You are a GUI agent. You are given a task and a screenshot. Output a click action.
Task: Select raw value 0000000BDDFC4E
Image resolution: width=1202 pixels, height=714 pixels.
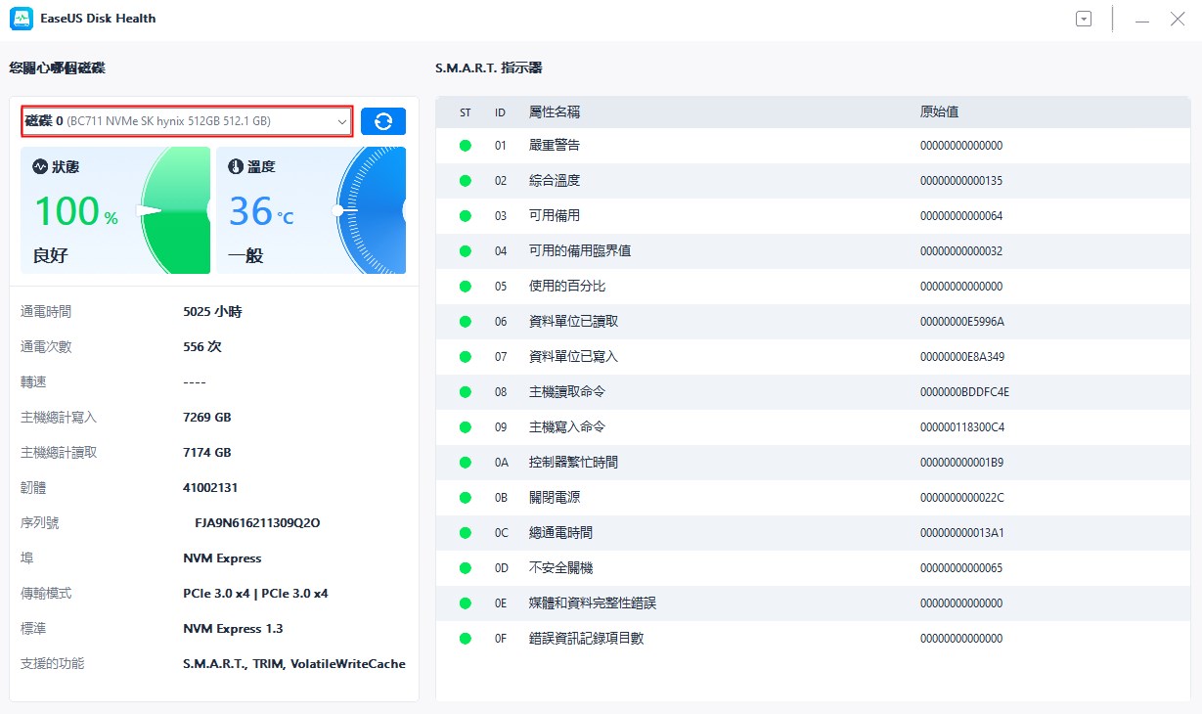[964, 392]
